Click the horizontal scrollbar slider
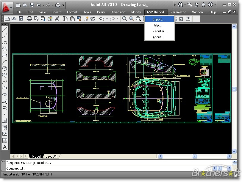The height and width of the screenshot is (182, 242). click(x=194, y=156)
